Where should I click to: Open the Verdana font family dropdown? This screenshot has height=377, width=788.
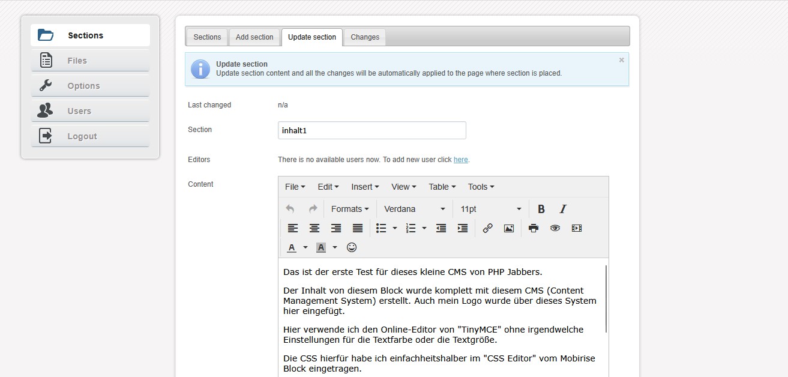(x=415, y=209)
